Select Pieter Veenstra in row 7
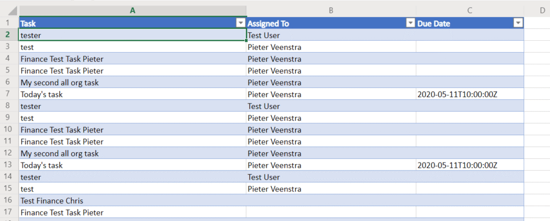 click(x=331, y=94)
